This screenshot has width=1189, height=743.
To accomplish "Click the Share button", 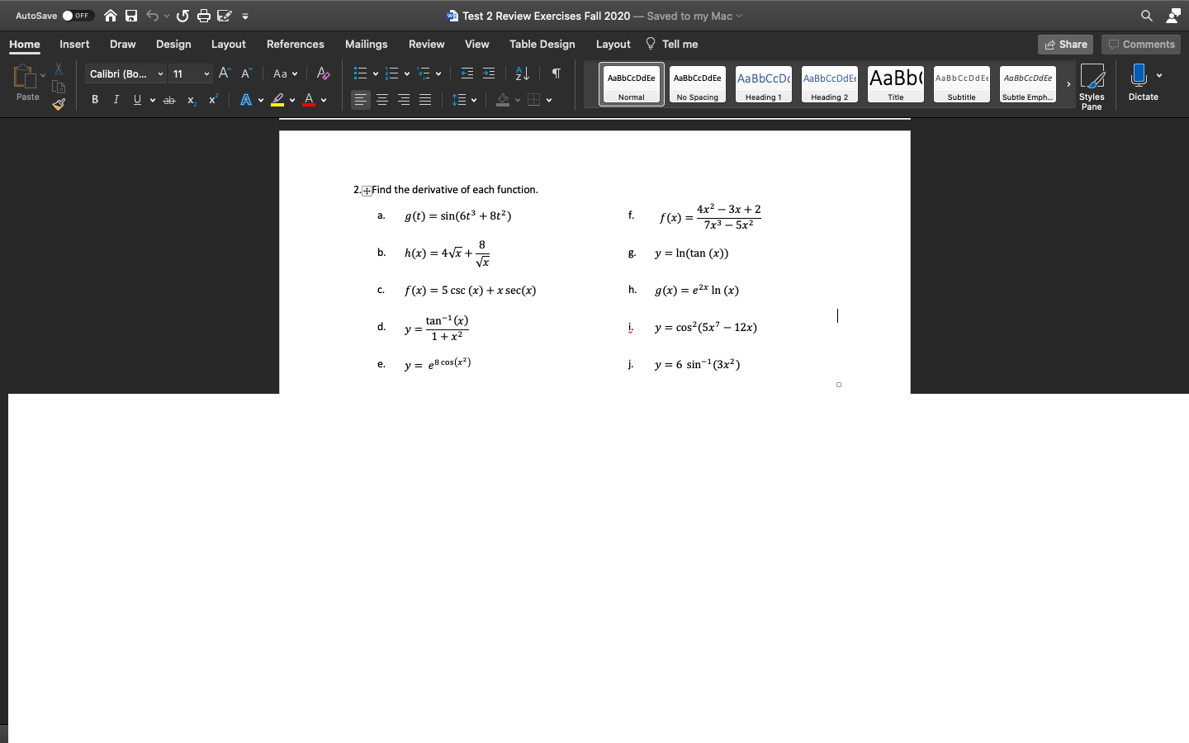I will 1064,44.
